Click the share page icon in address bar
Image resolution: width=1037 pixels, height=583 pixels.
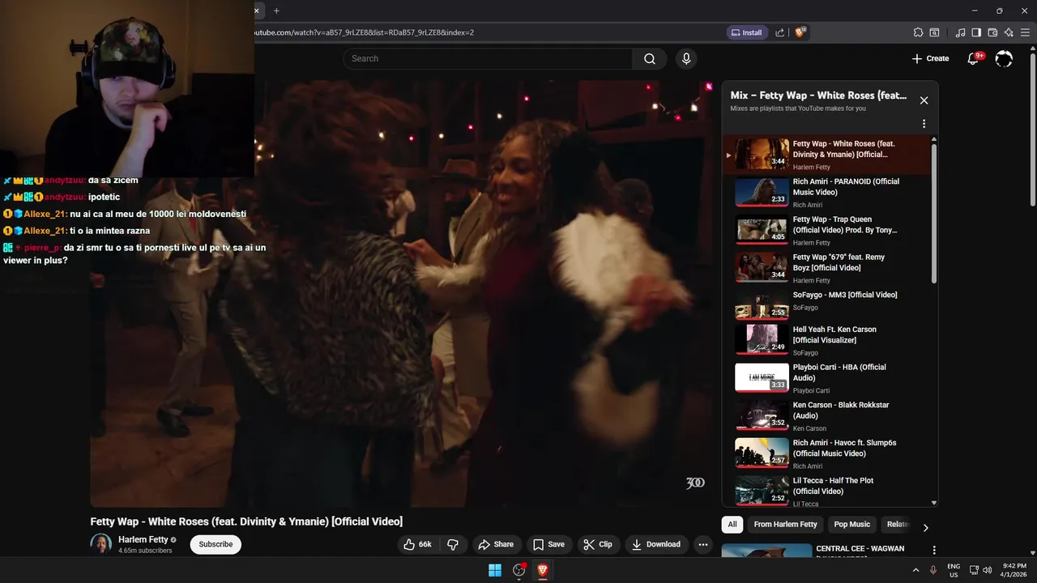coord(779,32)
